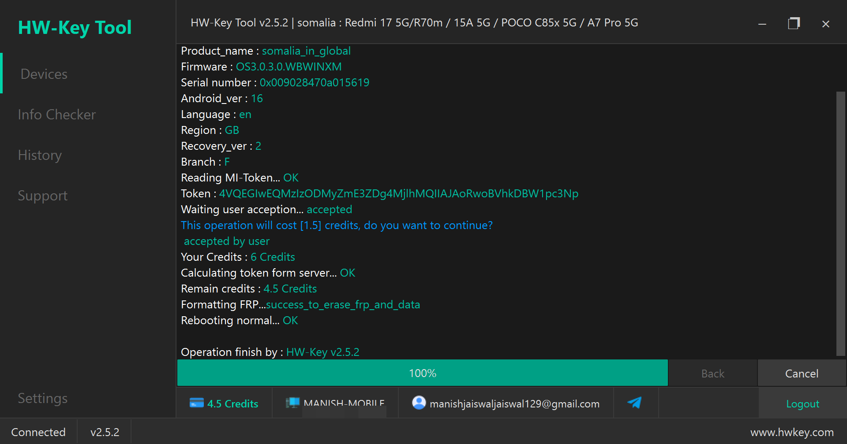Viewport: 847px width, 444px height.
Task: Open Settings in the sidebar
Action: (43, 398)
